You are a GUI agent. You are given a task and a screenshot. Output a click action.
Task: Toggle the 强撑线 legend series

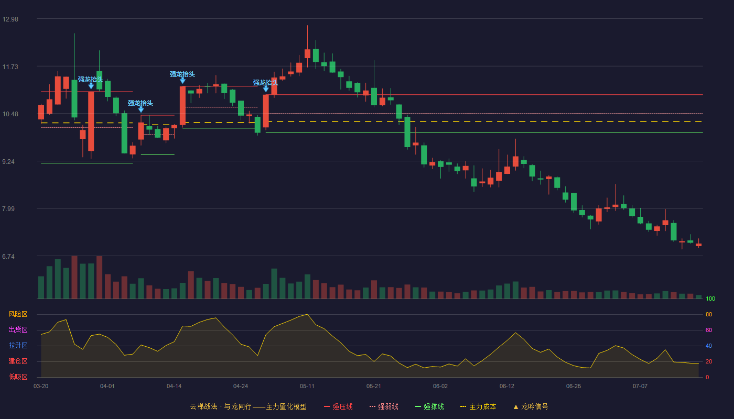point(429,406)
